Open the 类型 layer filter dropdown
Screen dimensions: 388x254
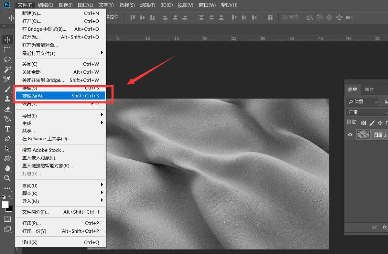tap(362, 101)
